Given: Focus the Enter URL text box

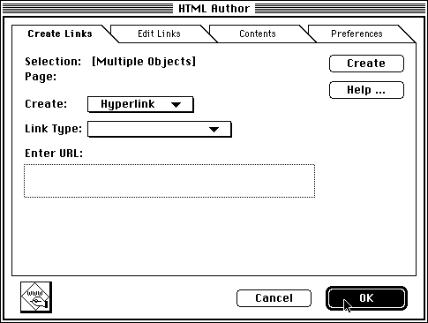Looking at the screenshot, I should (169, 181).
